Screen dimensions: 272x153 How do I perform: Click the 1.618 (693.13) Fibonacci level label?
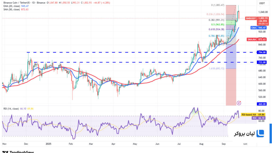click(216, 69)
